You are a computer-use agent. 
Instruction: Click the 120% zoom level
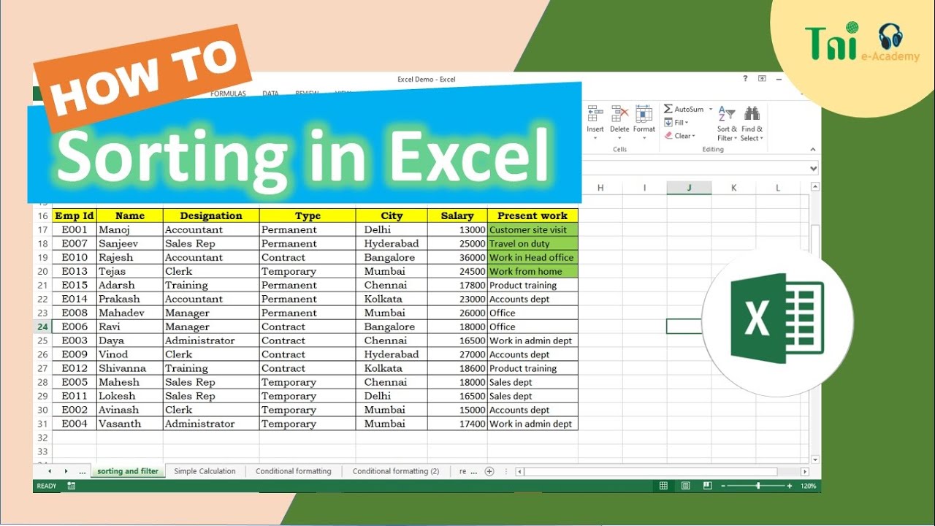(x=808, y=486)
